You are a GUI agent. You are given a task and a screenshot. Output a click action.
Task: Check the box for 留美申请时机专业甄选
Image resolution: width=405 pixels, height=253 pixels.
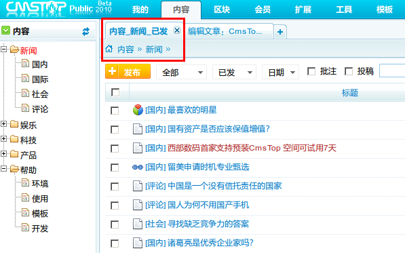[x=115, y=168]
